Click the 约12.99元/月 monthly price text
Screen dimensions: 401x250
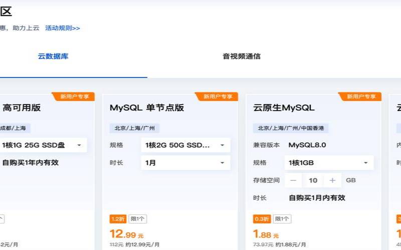click(142, 244)
